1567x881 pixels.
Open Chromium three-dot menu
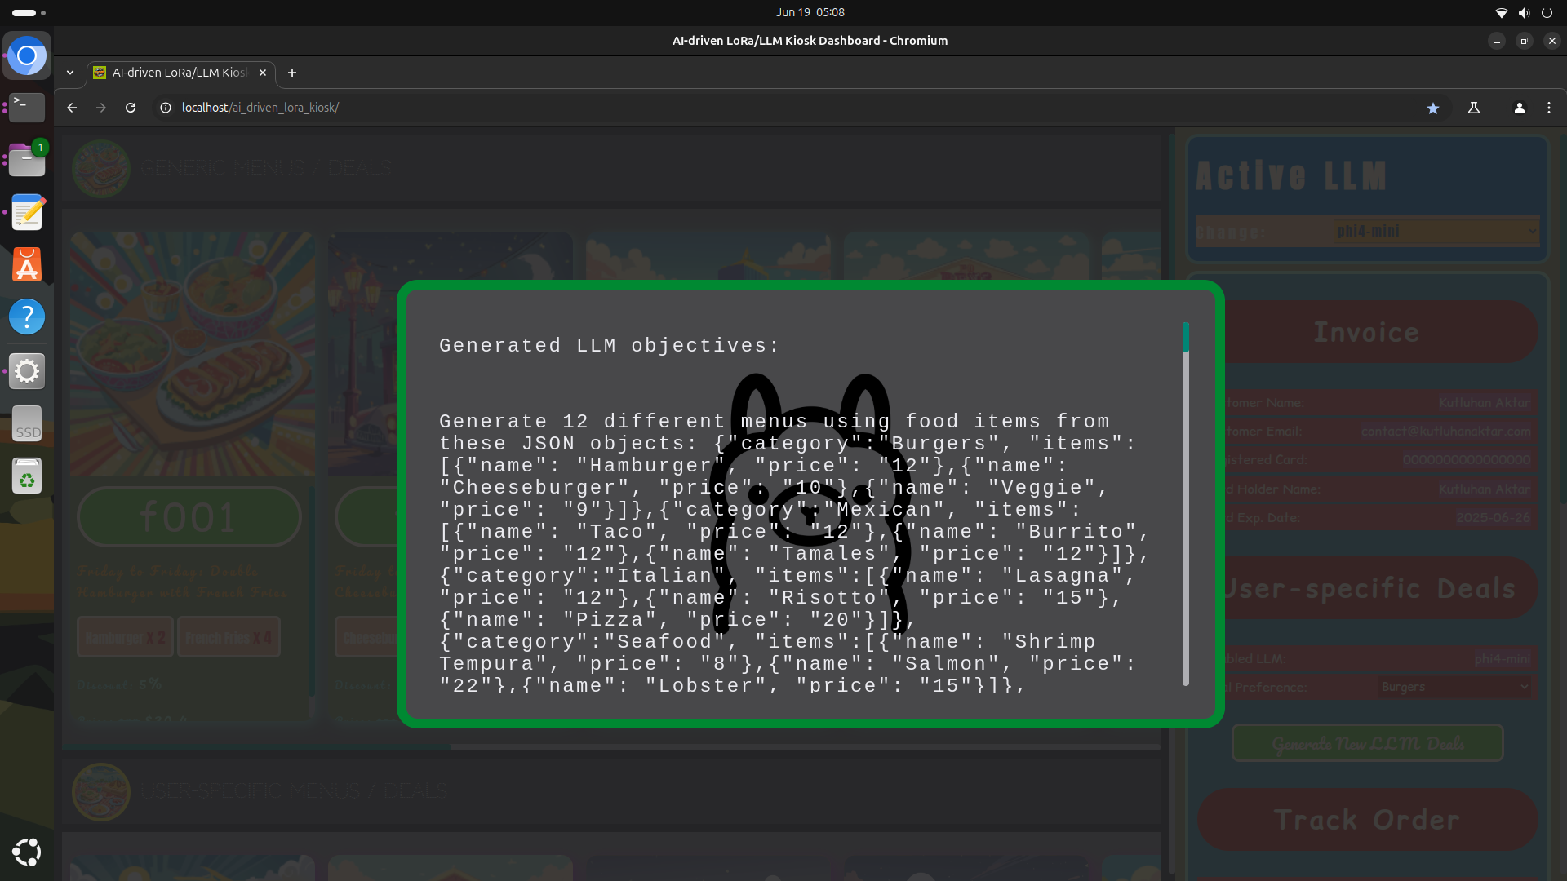(x=1548, y=108)
